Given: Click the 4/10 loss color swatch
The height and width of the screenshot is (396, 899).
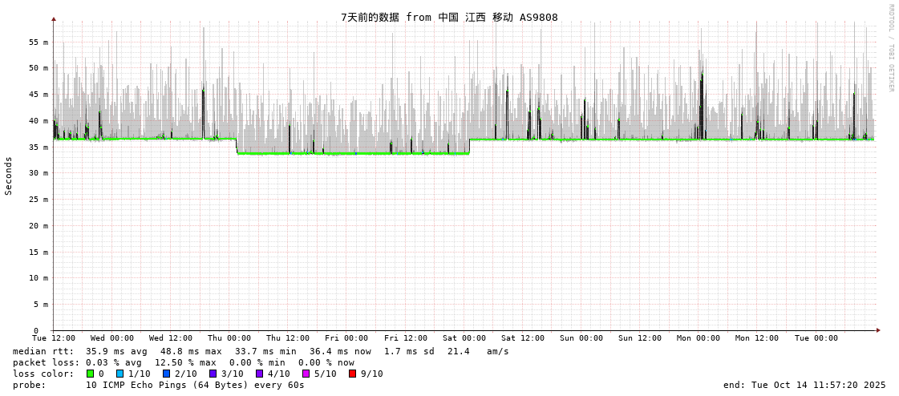Looking at the screenshot, I should coord(260,374).
